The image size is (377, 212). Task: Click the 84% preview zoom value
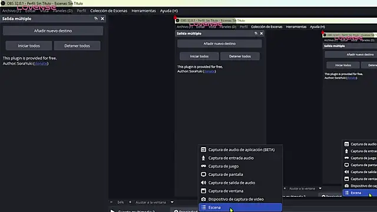tap(120, 203)
